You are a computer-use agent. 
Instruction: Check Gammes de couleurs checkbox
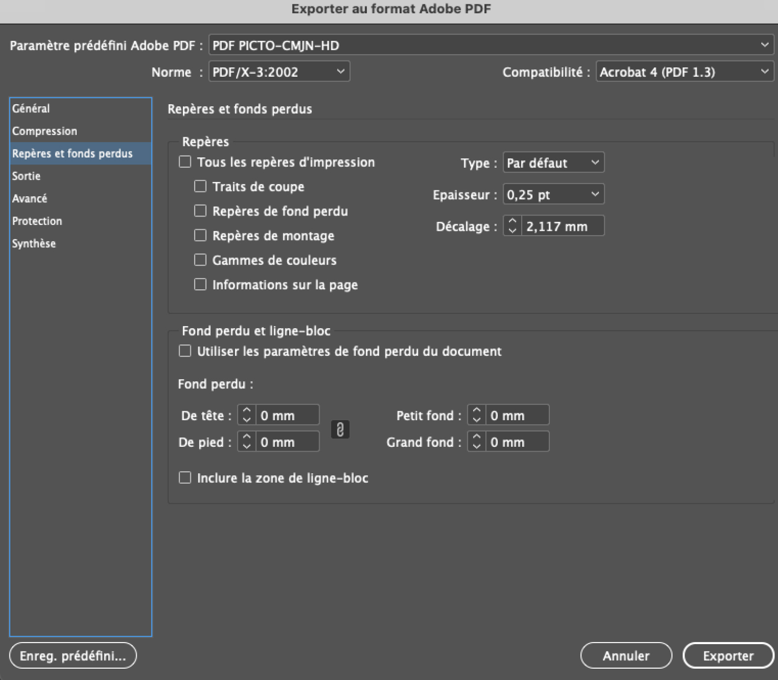(200, 260)
